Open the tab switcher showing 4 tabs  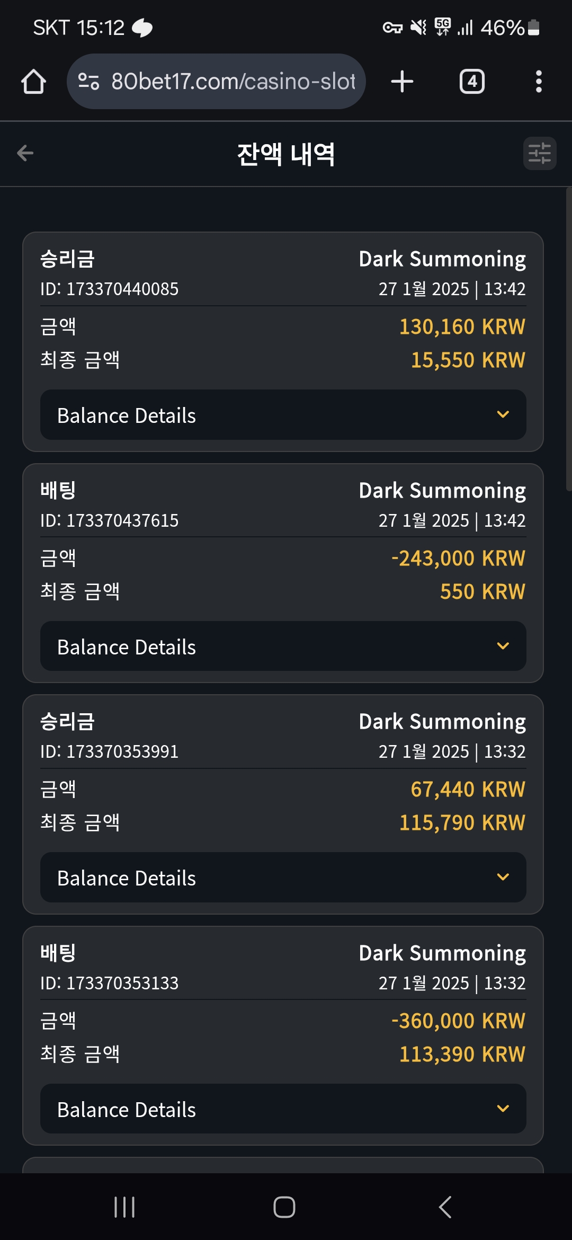click(x=472, y=82)
